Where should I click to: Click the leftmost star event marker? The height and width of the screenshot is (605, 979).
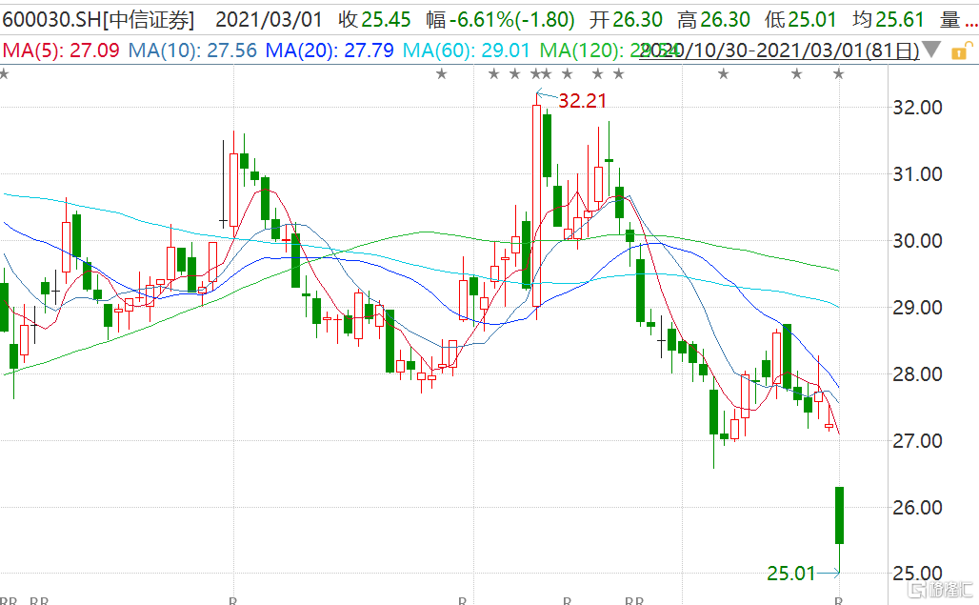point(4,74)
